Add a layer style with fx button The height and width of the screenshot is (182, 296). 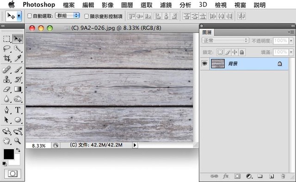[x=226, y=176]
